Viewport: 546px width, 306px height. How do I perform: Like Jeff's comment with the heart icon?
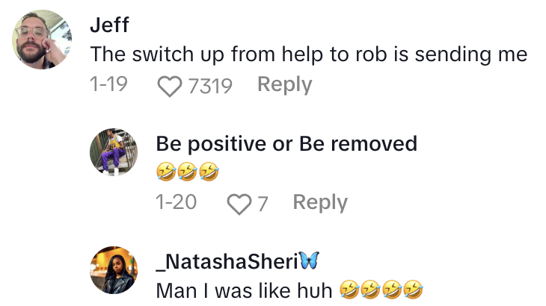coord(171,86)
